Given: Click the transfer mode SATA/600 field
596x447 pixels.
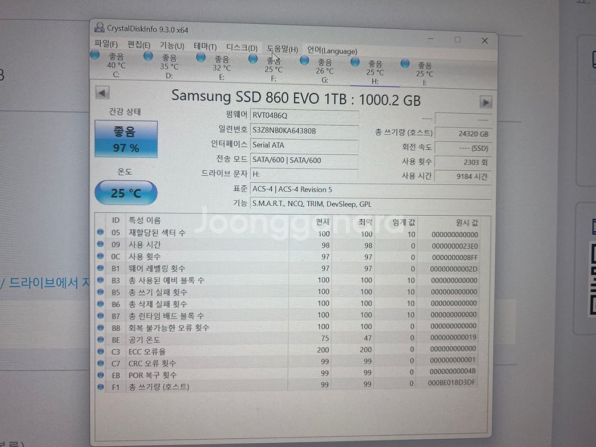Looking at the screenshot, I should [x=304, y=160].
